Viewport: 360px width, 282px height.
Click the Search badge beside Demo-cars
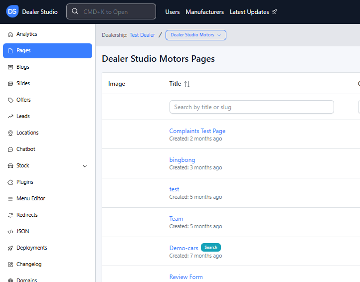pyautogui.click(x=210, y=247)
